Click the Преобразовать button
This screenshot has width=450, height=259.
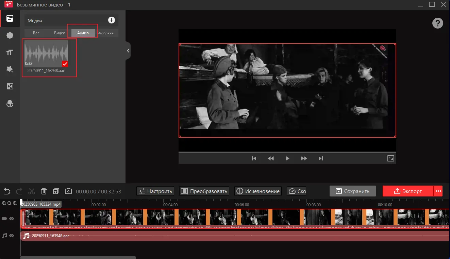click(204, 191)
